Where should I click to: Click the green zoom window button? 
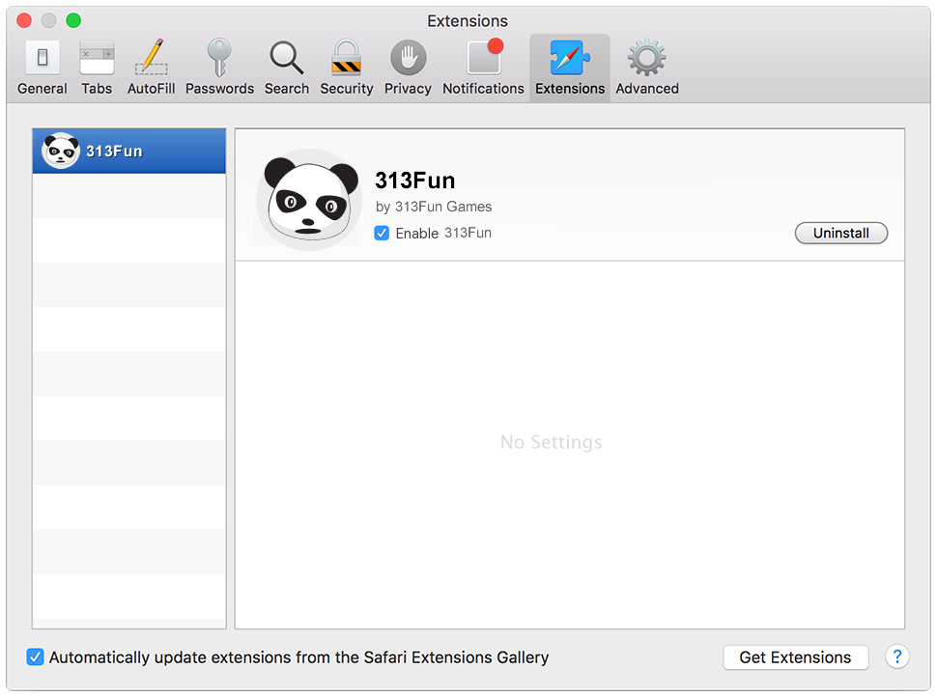pos(73,21)
